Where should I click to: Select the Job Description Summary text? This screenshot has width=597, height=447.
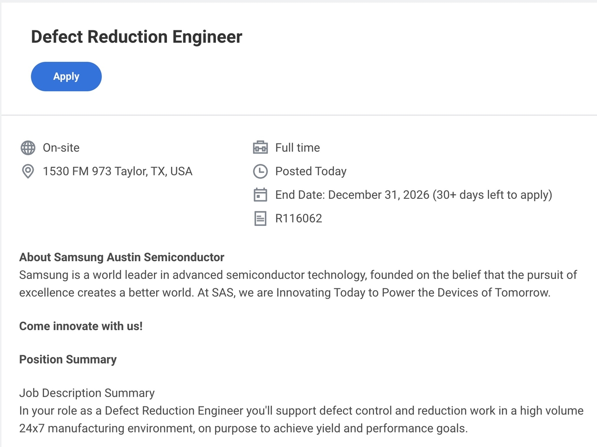click(87, 393)
